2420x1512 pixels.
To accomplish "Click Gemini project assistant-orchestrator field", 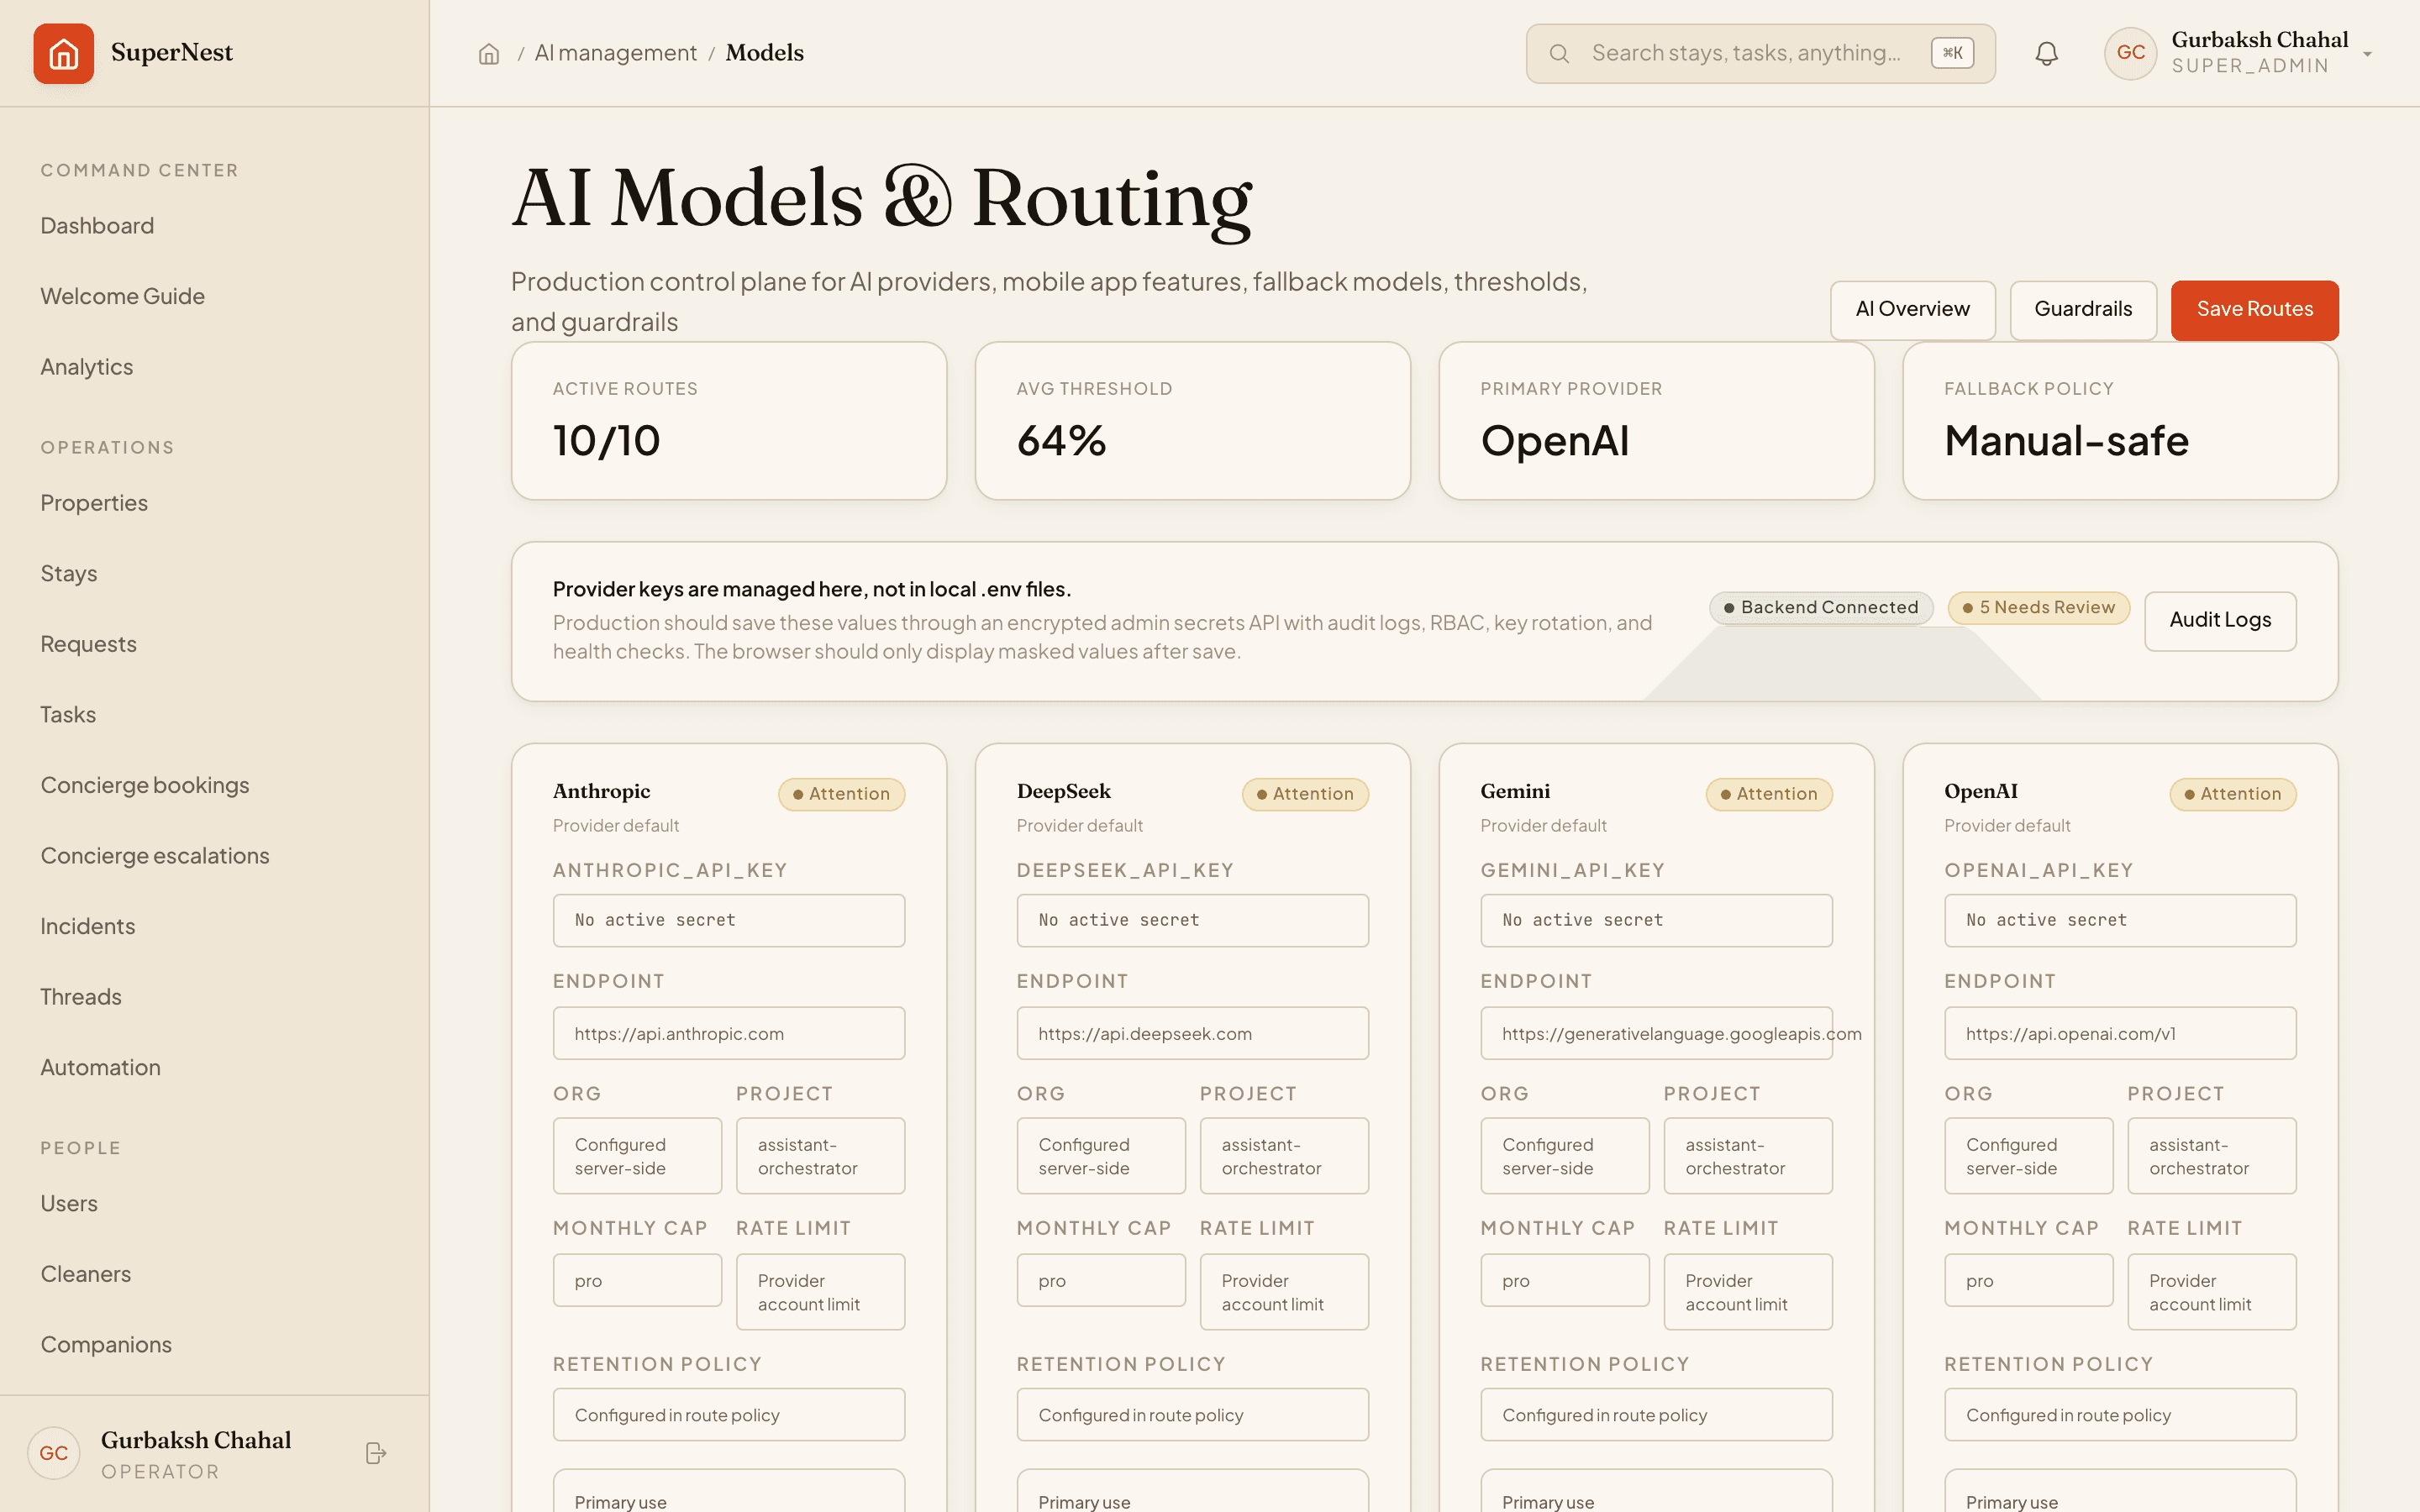I will (x=1748, y=1156).
